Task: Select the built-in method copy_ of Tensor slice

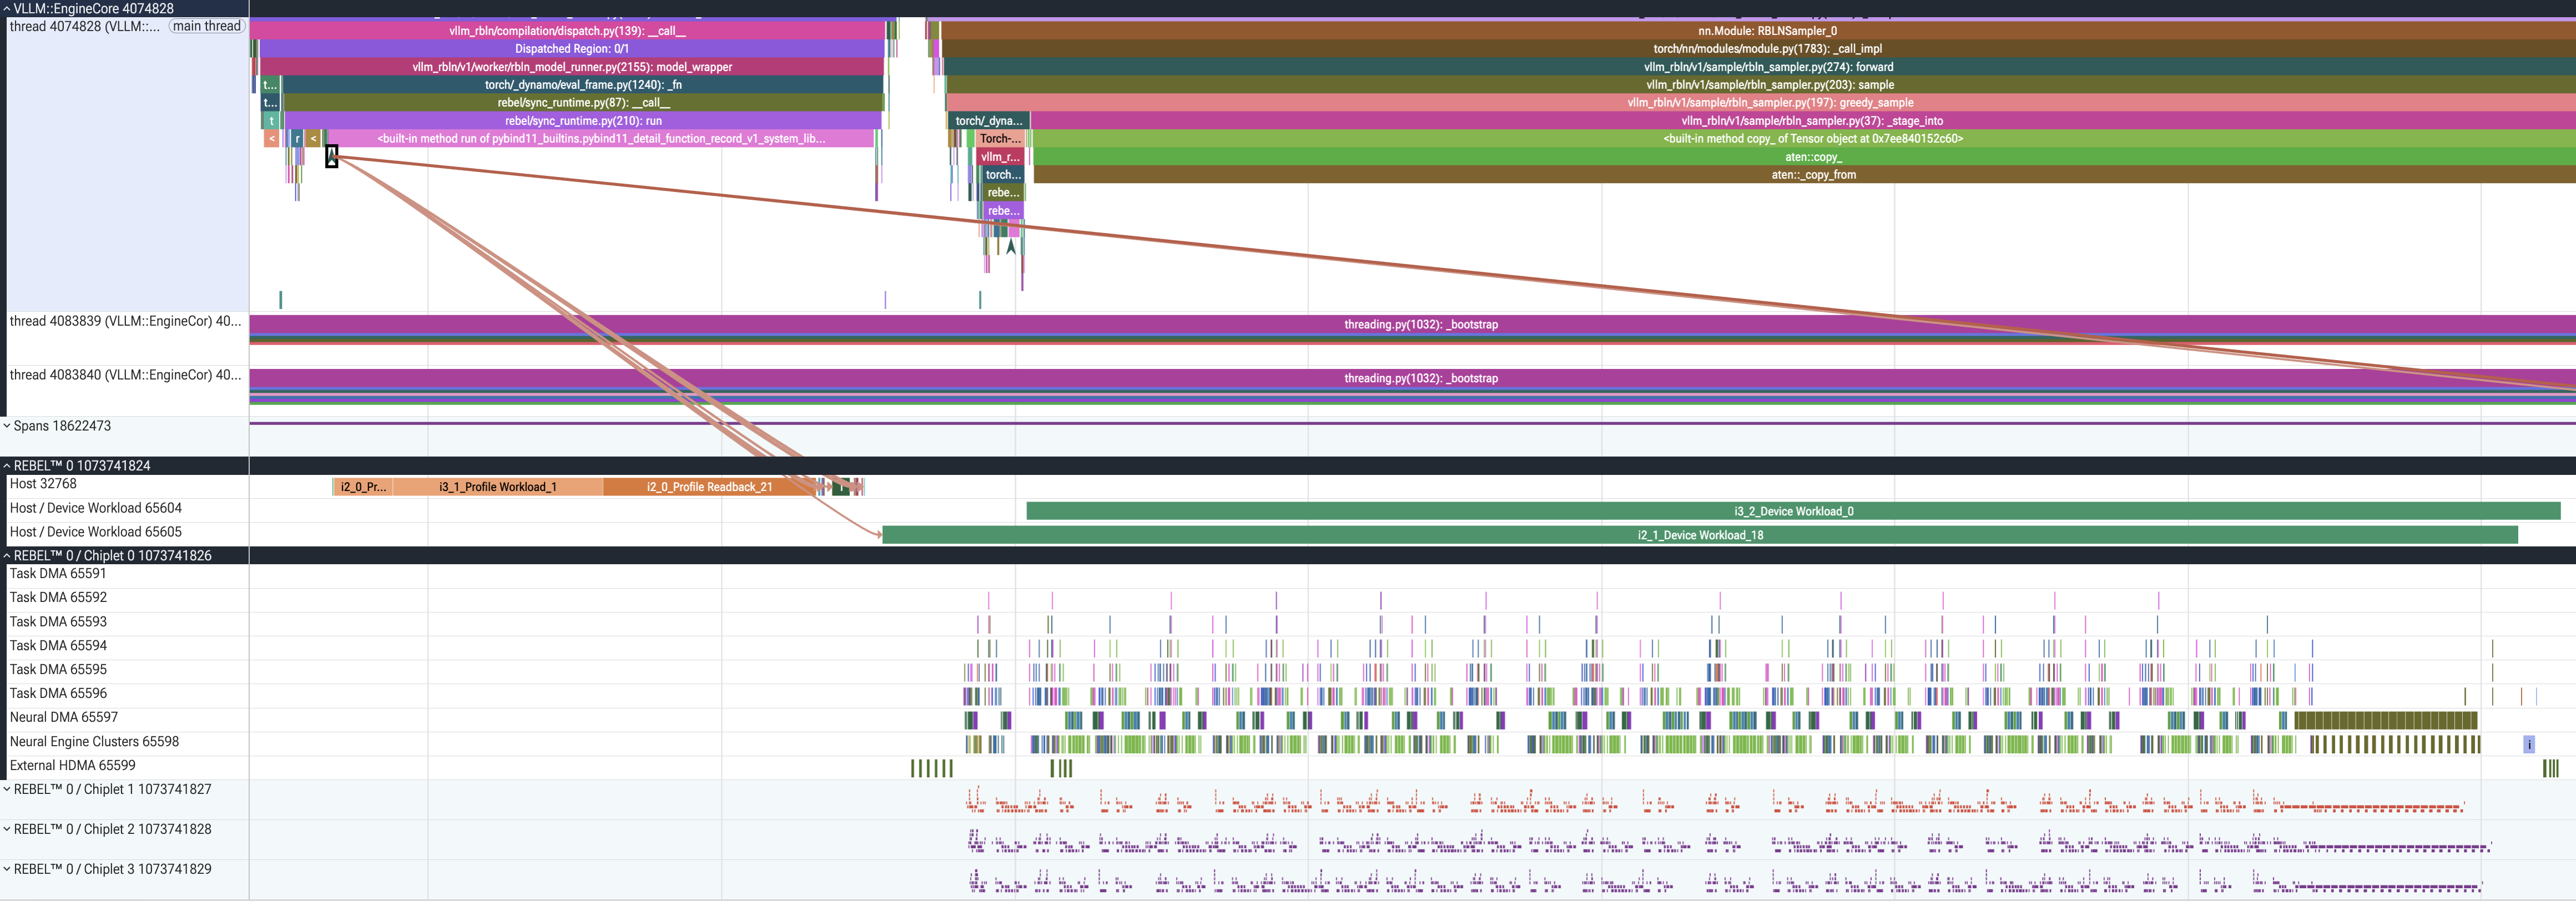Action: [x=1804, y=139]
